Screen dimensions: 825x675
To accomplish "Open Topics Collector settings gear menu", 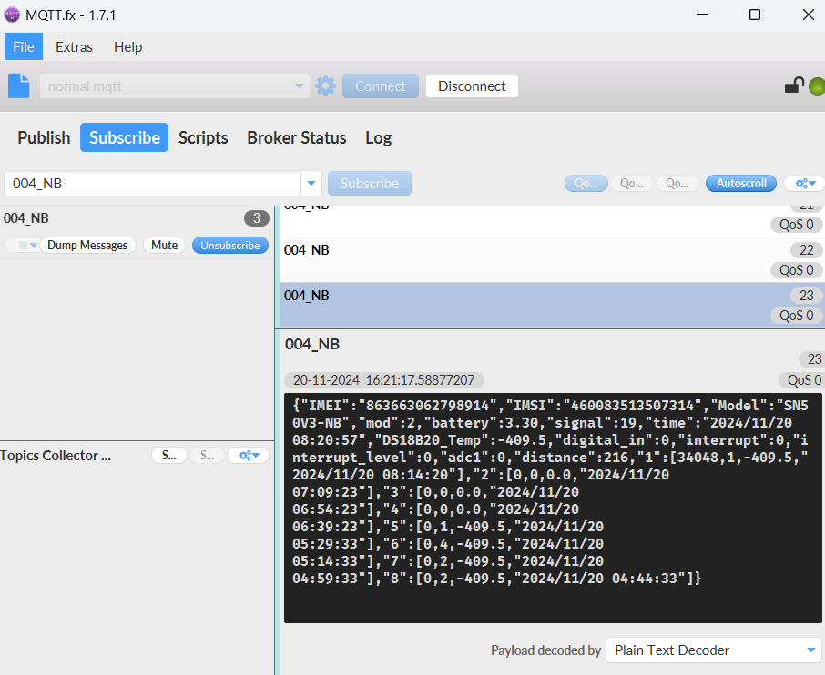I will pos(248,455).
